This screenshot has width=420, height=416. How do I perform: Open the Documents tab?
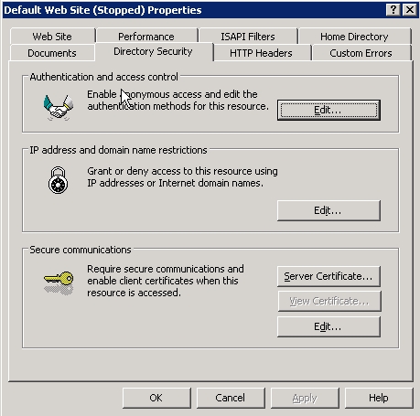click(52, 53)
